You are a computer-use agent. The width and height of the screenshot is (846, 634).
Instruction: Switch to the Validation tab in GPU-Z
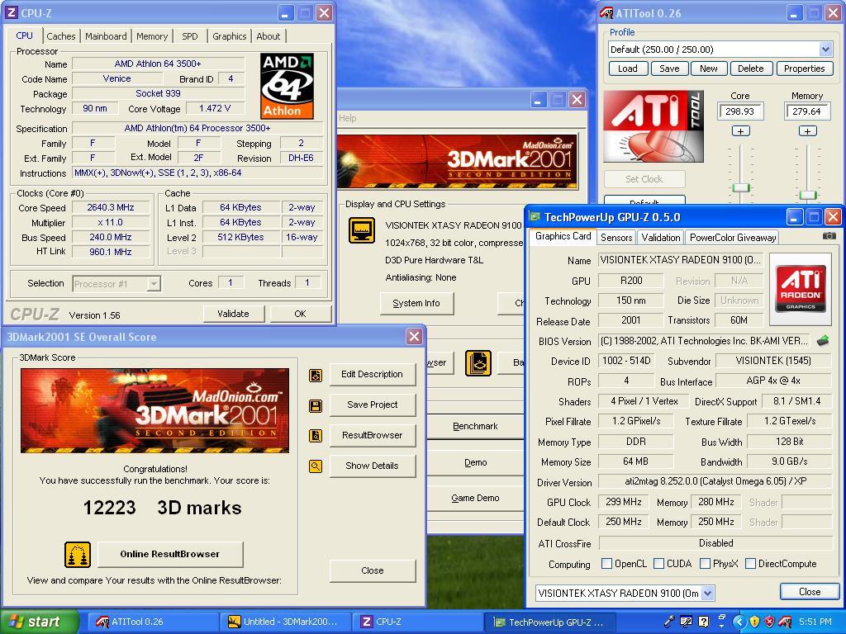pos(660,237)
